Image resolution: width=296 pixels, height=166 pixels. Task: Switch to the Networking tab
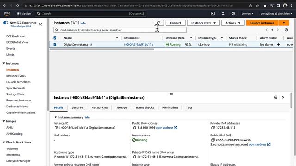click(x=99, y=107)
